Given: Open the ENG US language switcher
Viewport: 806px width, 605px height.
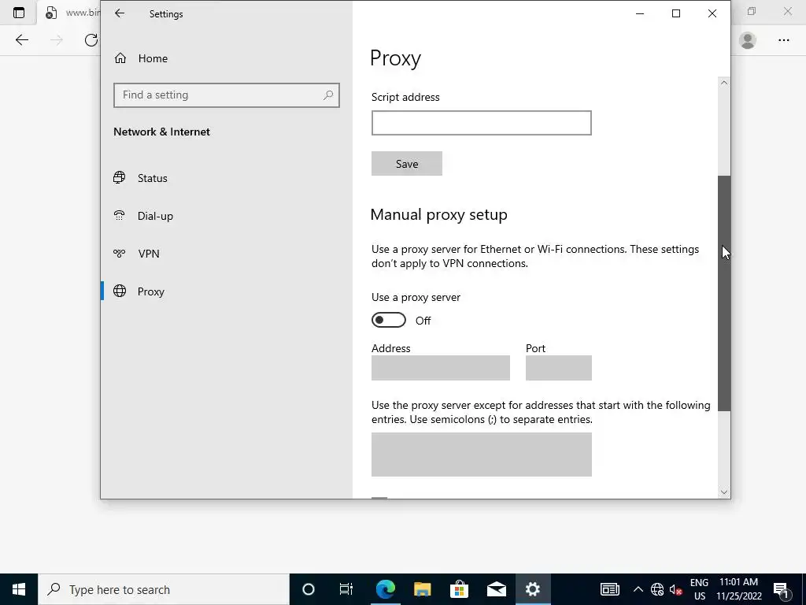Looking at the screenshot, I should 699,589.
